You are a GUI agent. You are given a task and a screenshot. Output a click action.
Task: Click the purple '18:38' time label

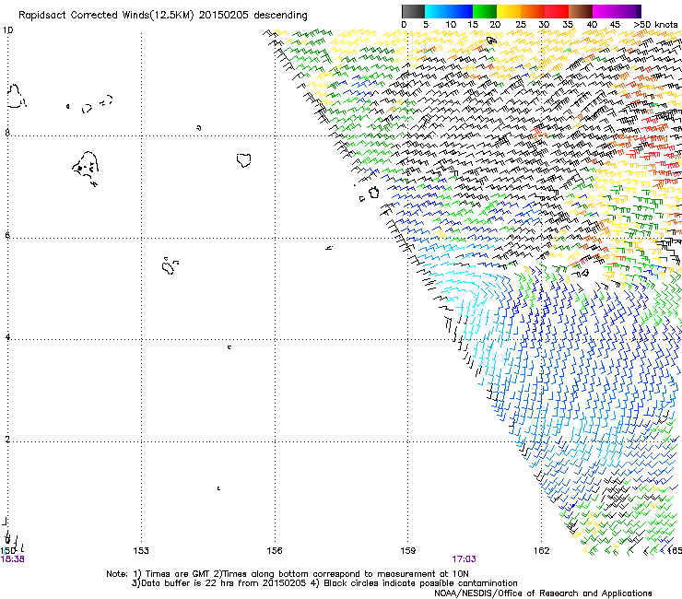(x=13, y=559)
